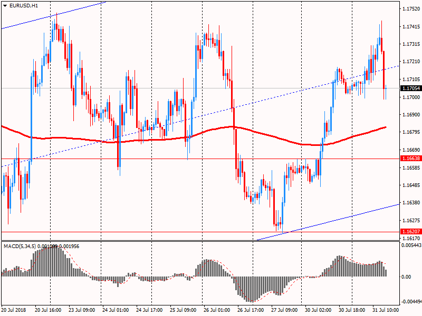Click the 1.17415 price scale value
This screenshot has height=316, width=422.
(411, 27)
